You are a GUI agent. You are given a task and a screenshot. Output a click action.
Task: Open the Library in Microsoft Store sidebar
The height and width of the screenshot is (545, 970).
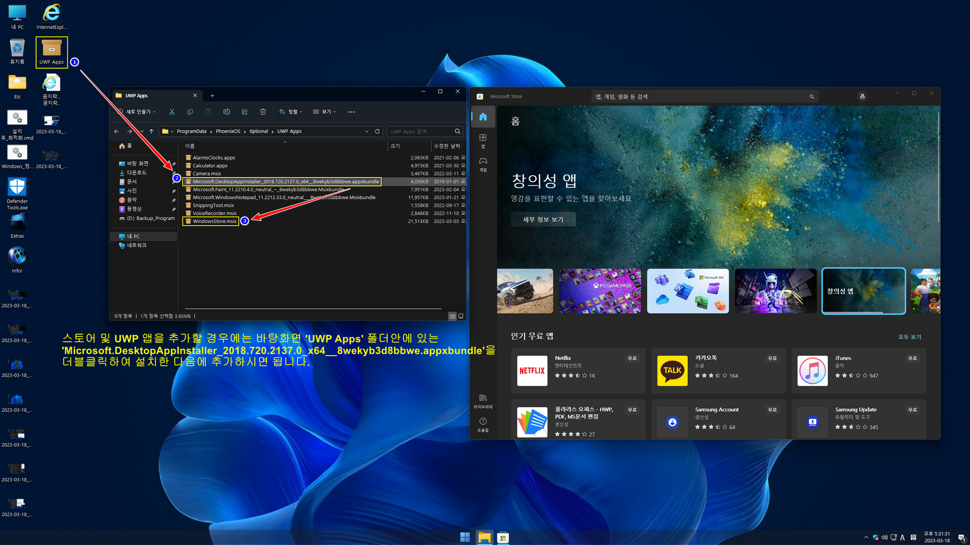483,401
